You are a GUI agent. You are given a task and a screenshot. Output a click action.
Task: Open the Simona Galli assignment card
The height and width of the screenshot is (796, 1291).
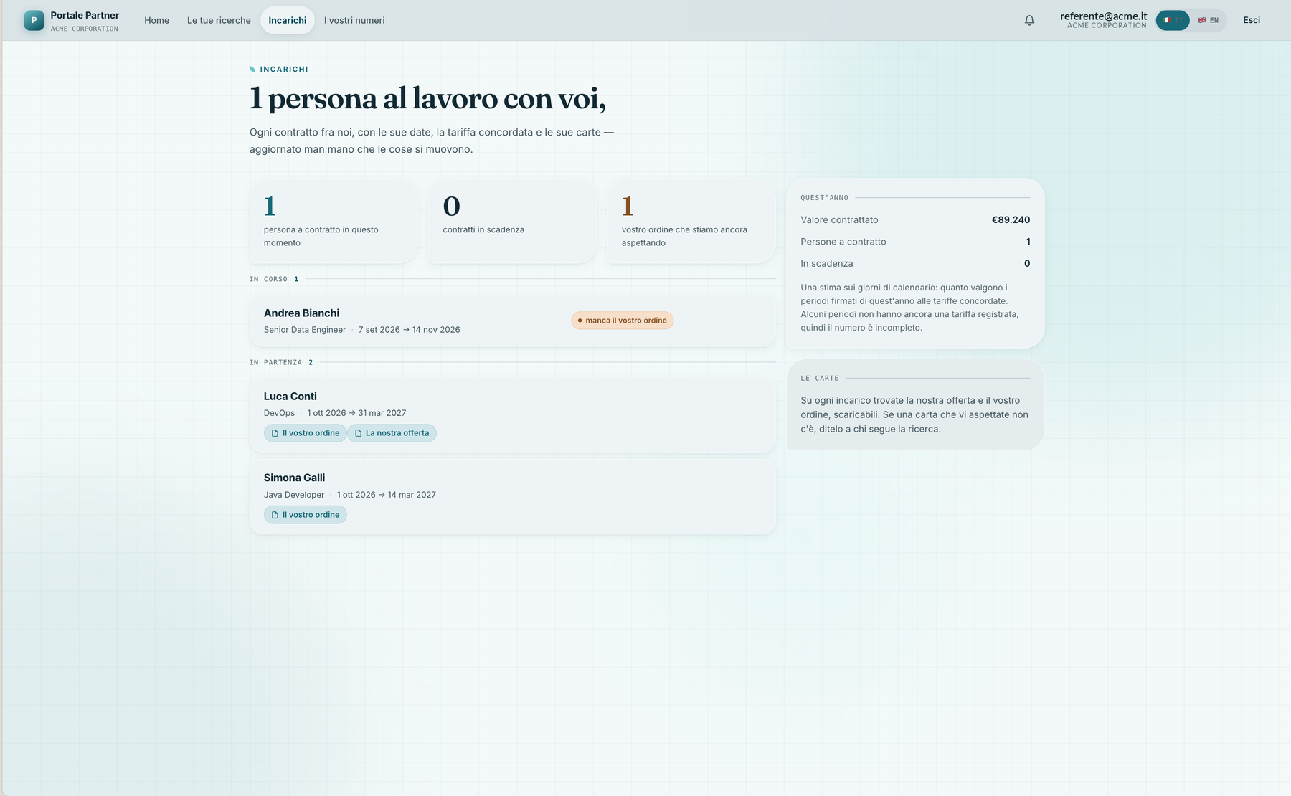coord(512,497)
